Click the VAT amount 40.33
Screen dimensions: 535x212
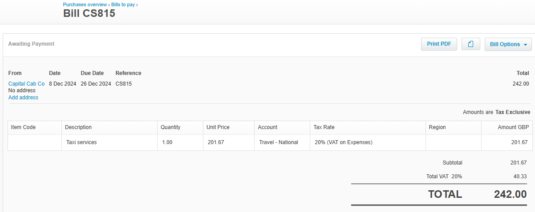click(x=520, y=177)
